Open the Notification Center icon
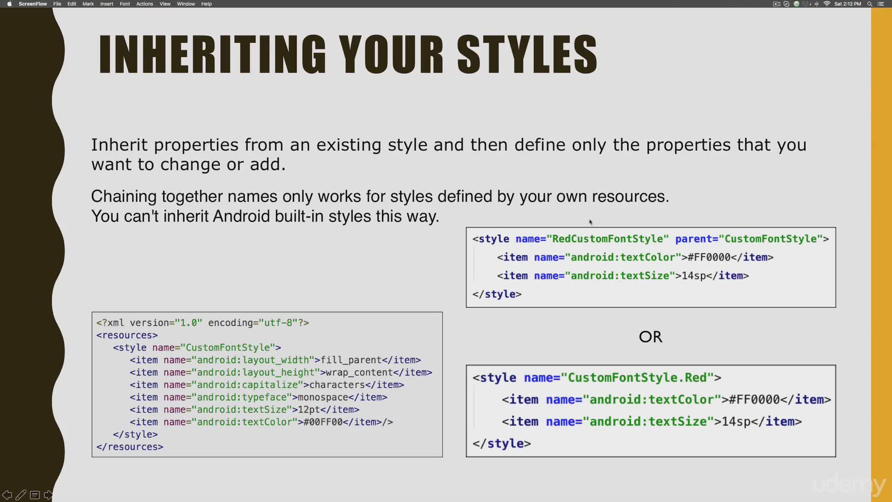Viewport: 892px width, 502px height. [x=881, y=4]
